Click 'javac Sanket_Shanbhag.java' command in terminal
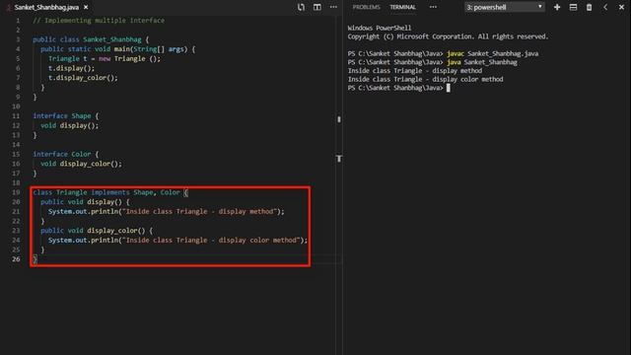Viewport: 631px width, 355px height. pos(493,53)
